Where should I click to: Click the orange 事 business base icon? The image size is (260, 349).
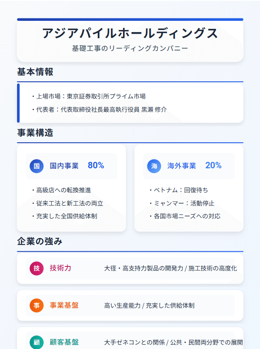click(x=36, y=305)
